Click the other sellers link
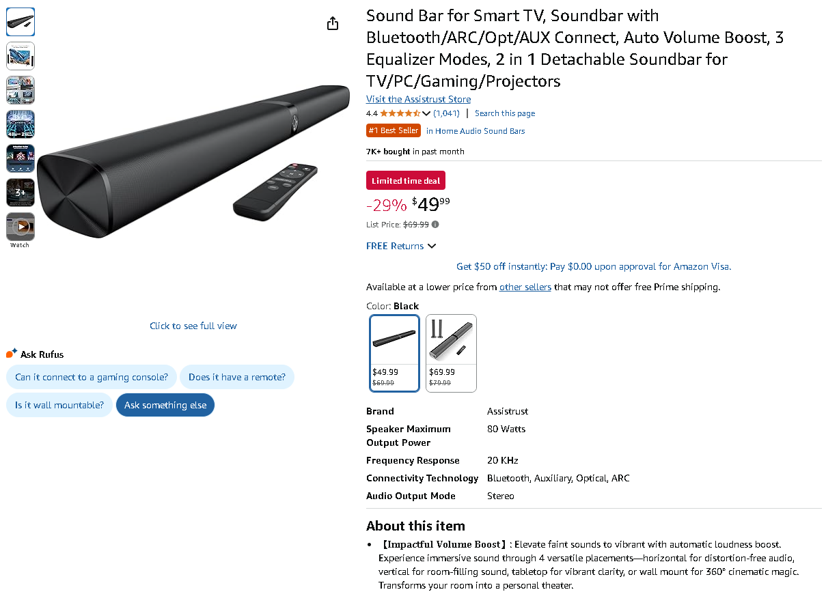826x592 pixels. tap(525, 287)
